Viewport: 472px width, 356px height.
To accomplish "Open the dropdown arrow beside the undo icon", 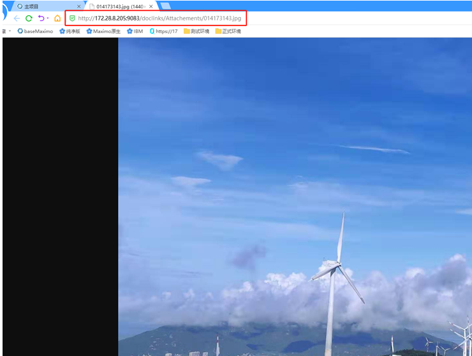I will pyautogui.click(x=48, y=18).
